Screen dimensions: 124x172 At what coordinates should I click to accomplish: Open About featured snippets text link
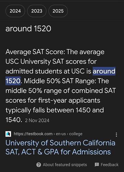click(65, 165)
